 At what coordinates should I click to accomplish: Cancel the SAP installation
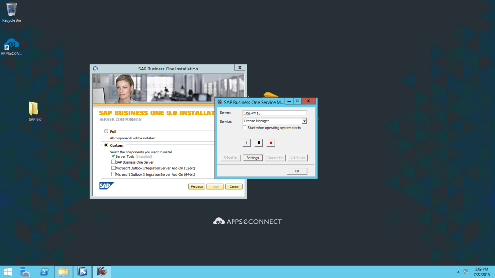point(234,187)
